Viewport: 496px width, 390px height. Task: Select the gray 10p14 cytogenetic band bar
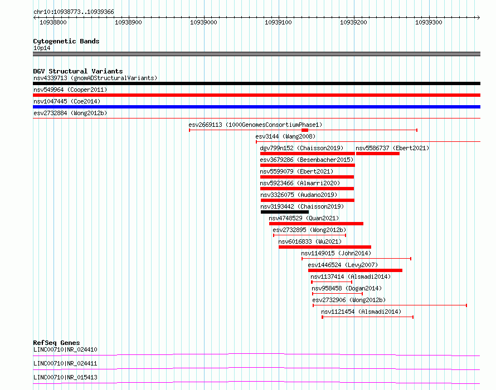256,54
